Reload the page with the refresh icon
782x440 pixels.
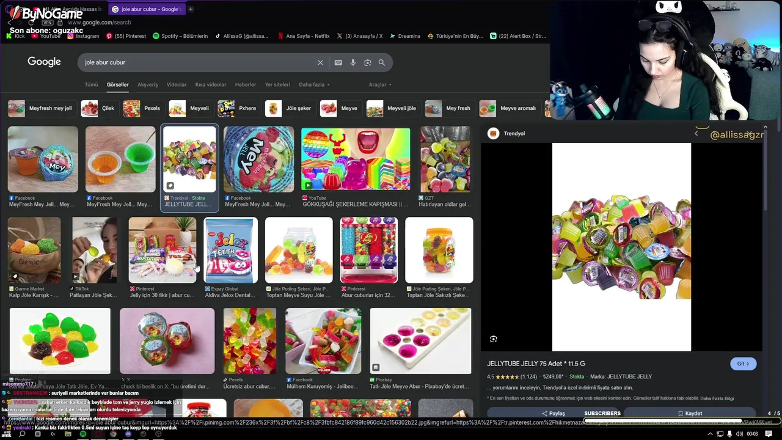coord(32,23)
